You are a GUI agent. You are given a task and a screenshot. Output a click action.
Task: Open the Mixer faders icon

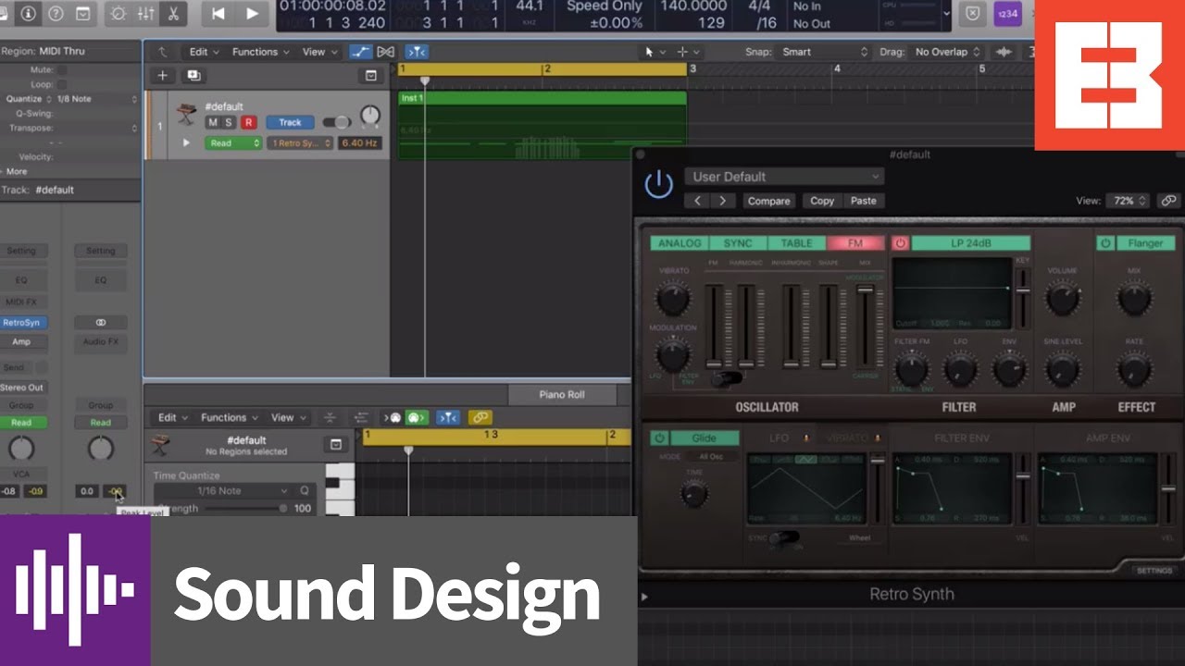pyautogui.click(x=145, y=14)
